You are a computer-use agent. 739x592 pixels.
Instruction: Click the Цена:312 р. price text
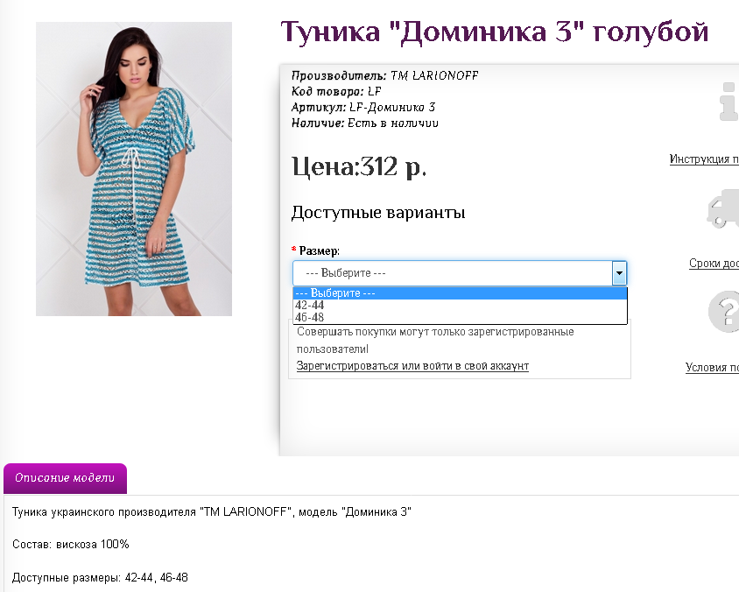click(x=359, y=166)
